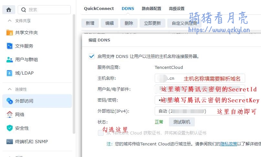Open 共享文件夹 folder icon

coord(9,32)
